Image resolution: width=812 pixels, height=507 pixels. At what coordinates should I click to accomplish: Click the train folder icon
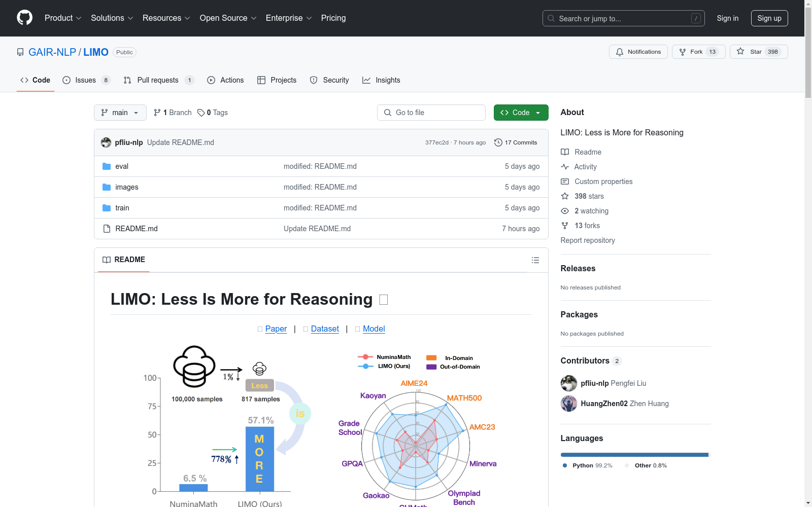(x=107, y=208)
